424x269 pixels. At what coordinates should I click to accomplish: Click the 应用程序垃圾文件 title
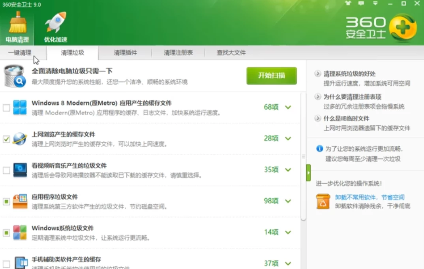pos(54,197)
